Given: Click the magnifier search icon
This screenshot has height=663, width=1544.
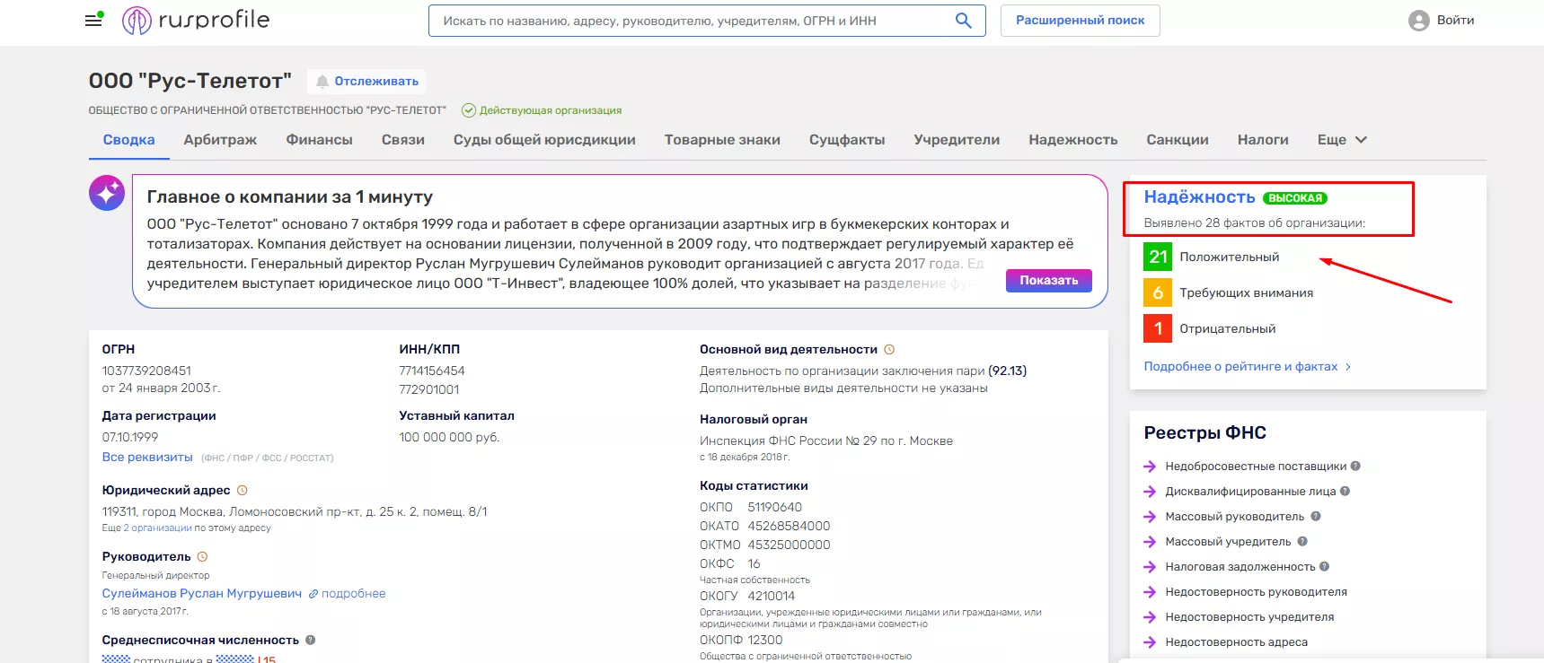Looking at the screenshot, I should 963,21.
